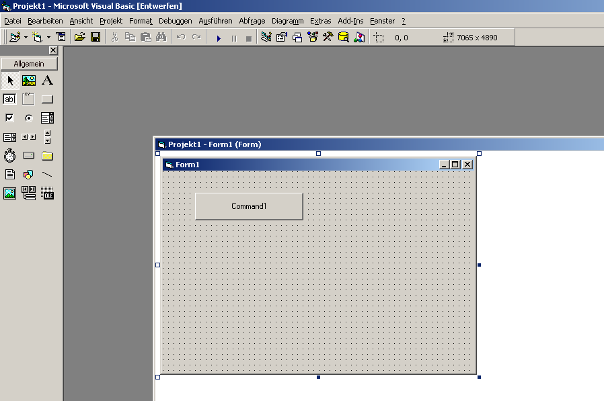Close the toolbox panel
Screen dimensions: 604x401
click(53, 50)
